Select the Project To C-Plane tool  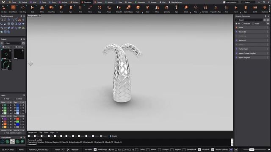point(216,9)
